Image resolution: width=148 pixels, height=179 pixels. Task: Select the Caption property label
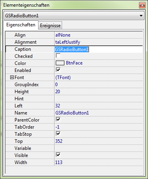coord(23,49)
